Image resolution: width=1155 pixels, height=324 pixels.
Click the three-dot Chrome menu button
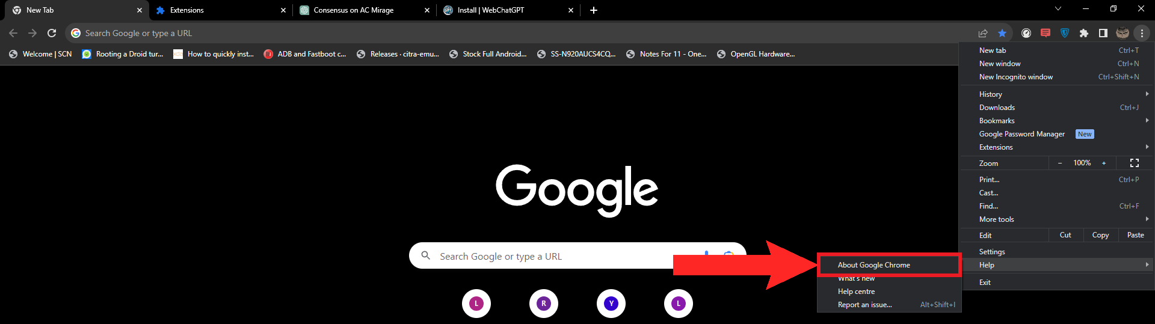(1142, 33)
